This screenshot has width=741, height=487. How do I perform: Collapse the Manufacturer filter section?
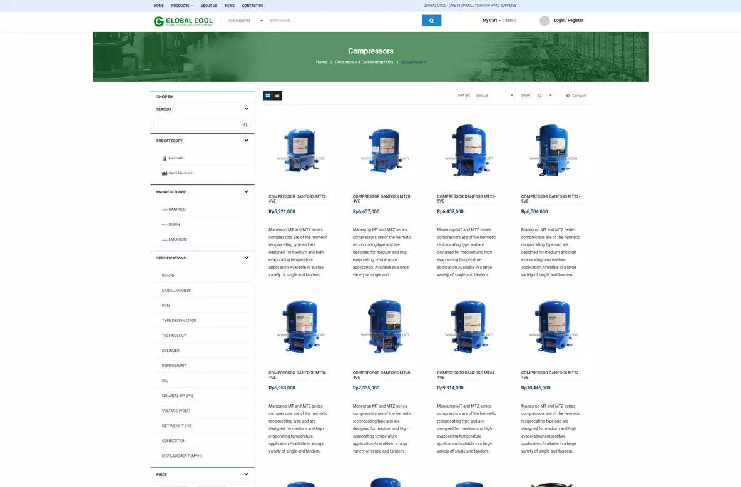coord(246,191)
